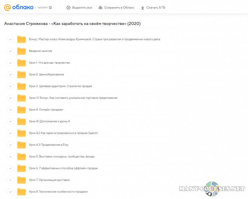Viewport: 248px width, 199px height.
Task: Open folder icon for Урок 7. Организация выставок
Action: click(x=21, y=180)
